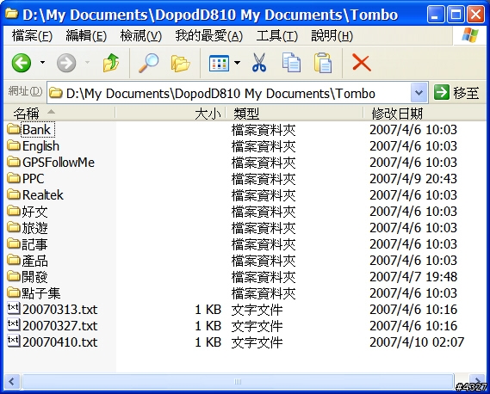Image resolution: width=490 pixels, height=394 pixels.
Task: Delete with the red X icon
Action: click(361, 63)
